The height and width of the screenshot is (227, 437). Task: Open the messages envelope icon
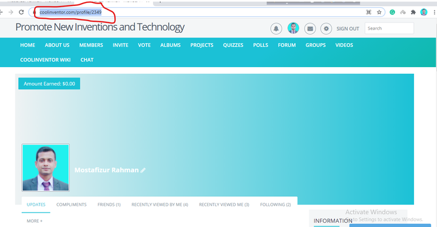coord(310,28)
